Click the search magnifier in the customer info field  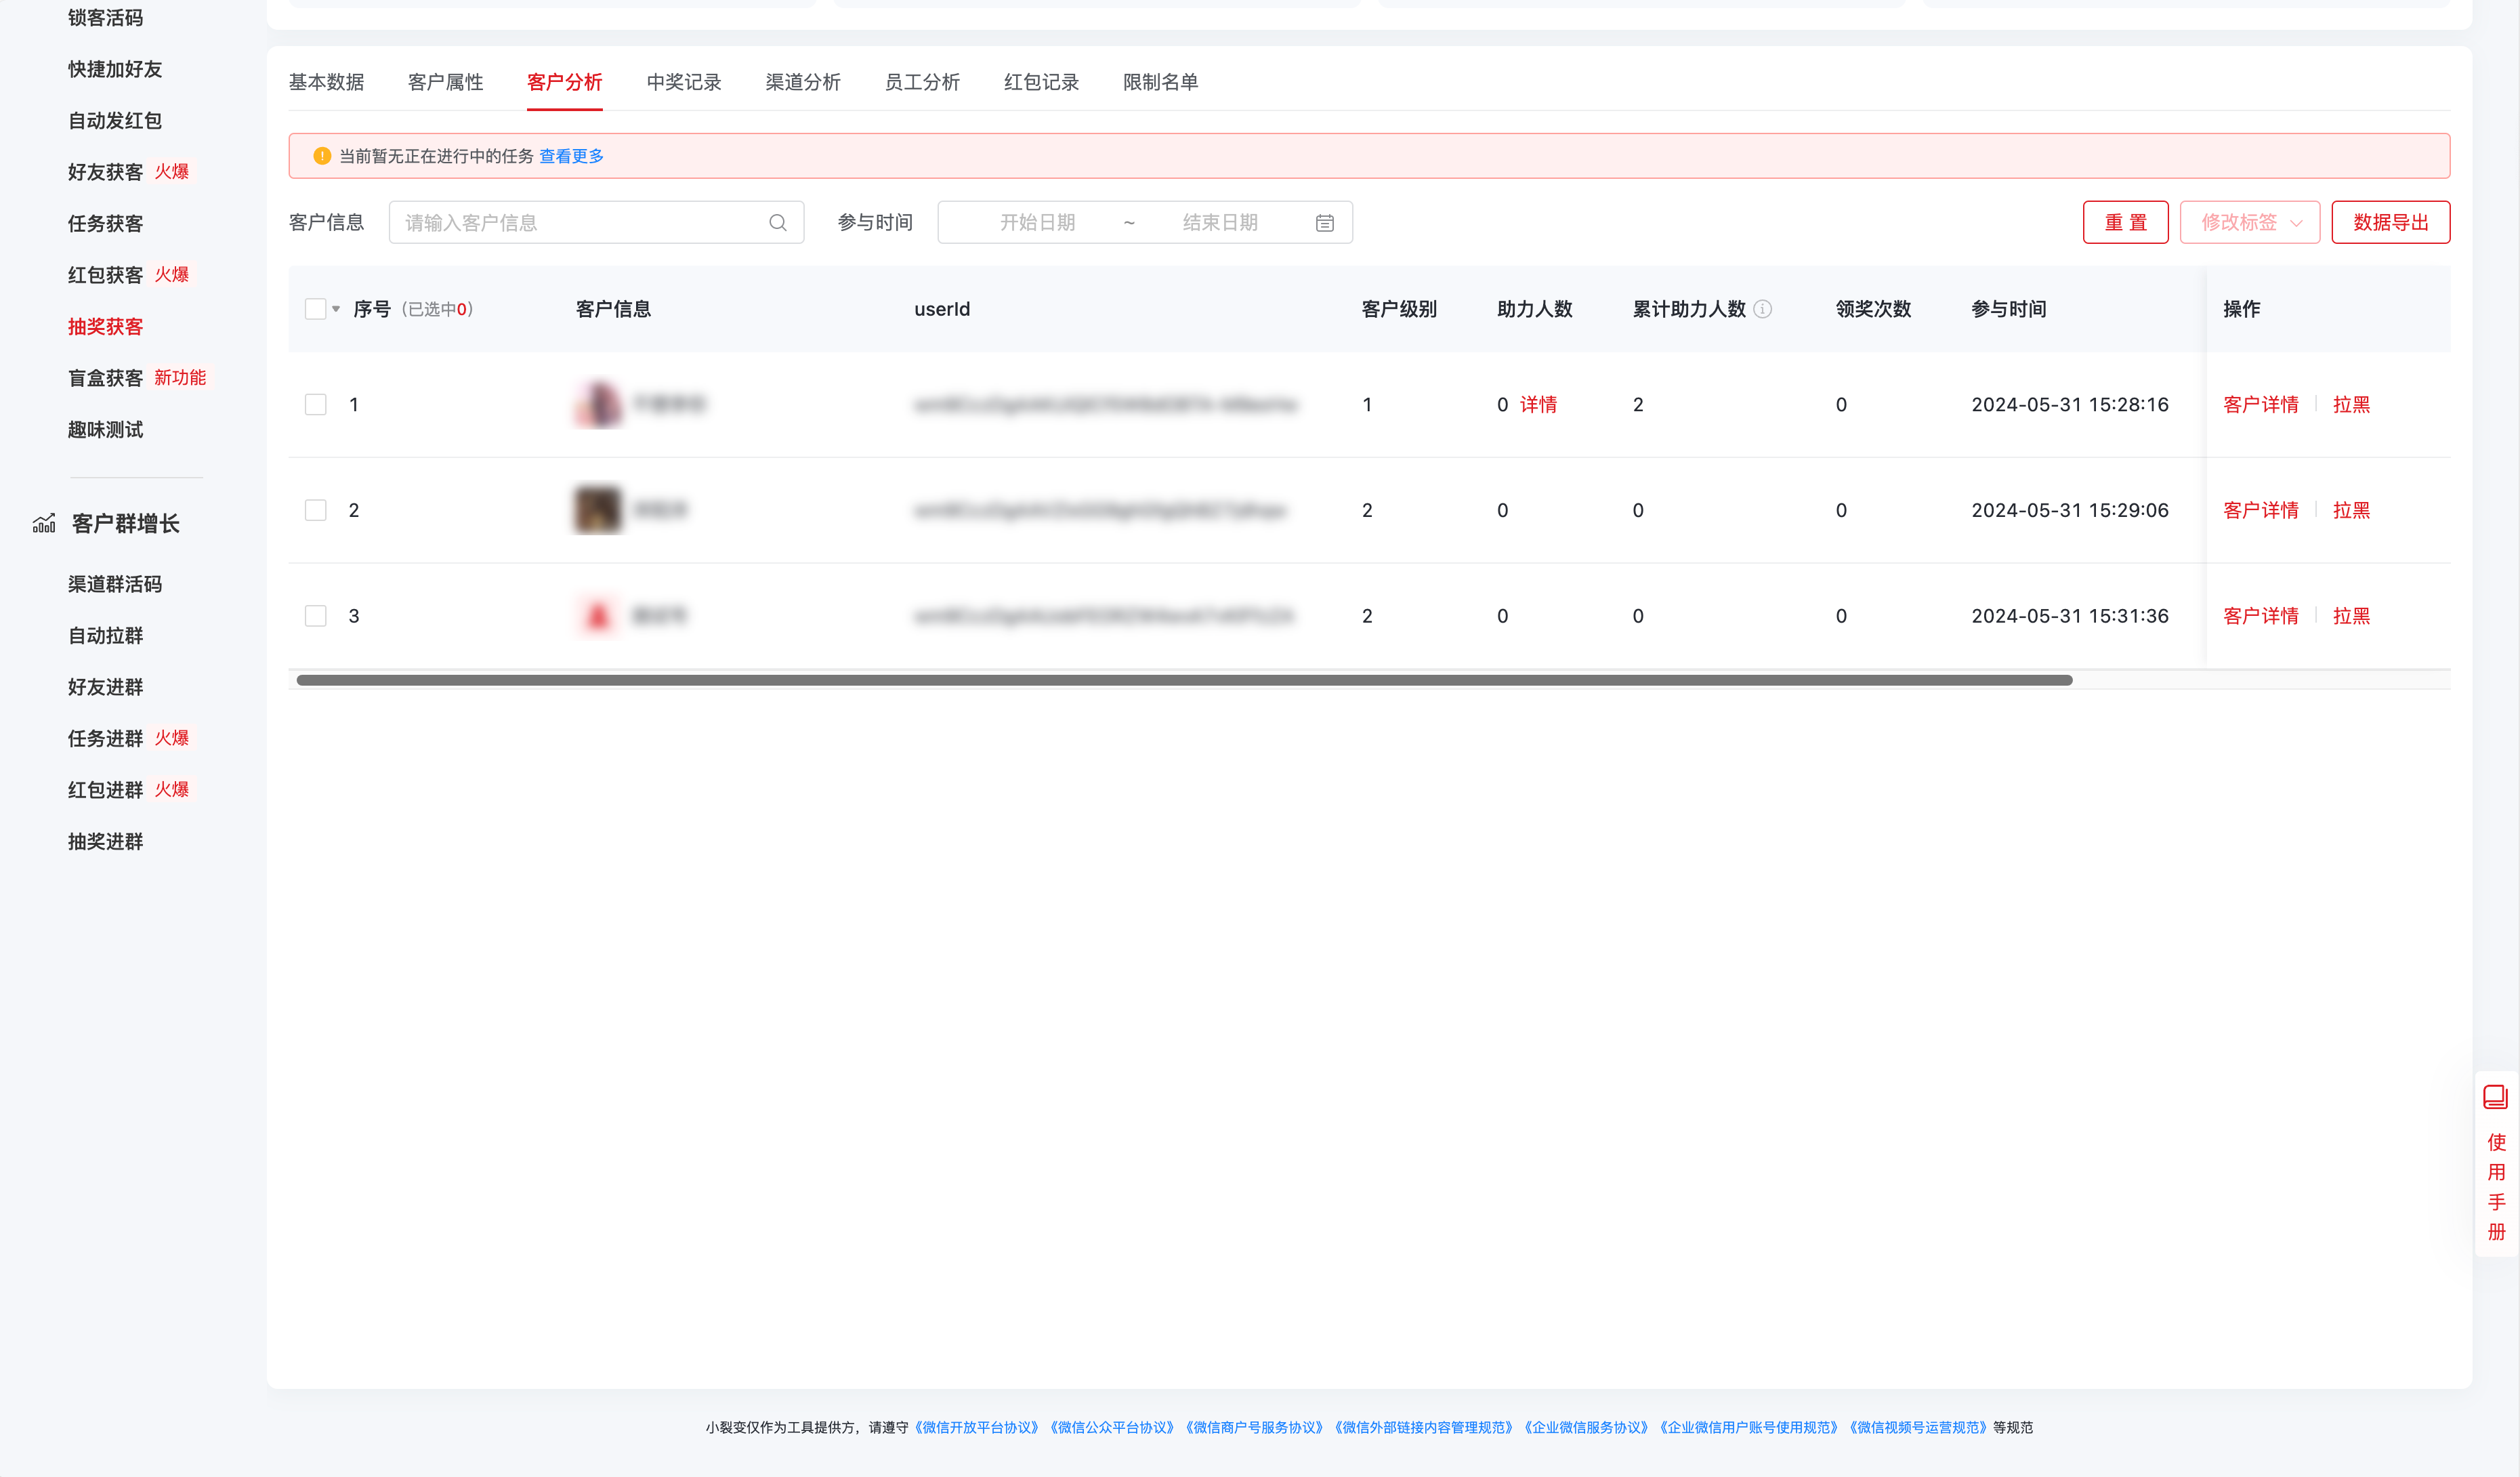778,222
